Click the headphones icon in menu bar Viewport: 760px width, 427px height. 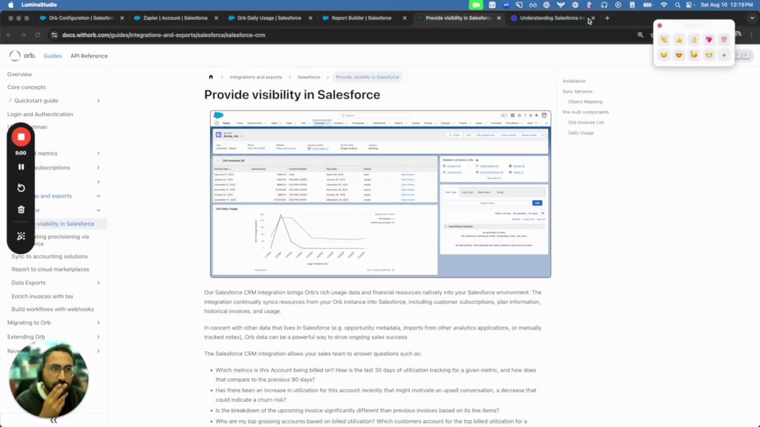tap(604, 5)
